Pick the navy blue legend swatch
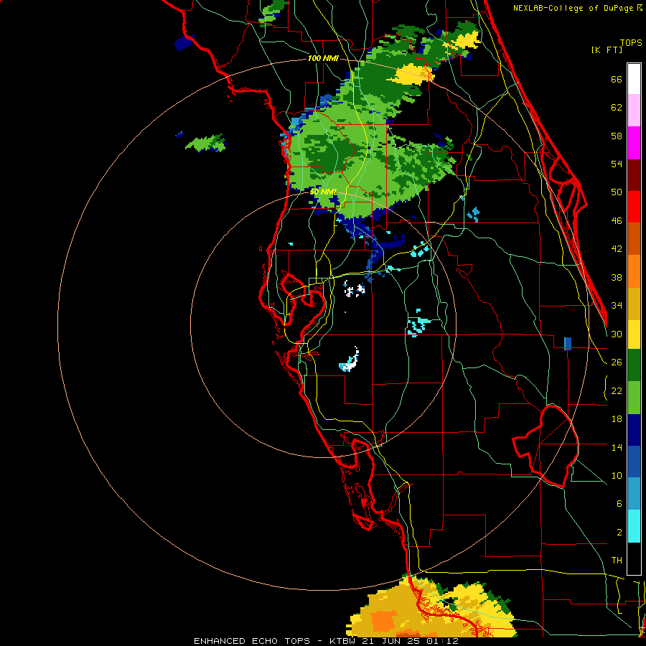Viewport: 646px width, 646px height. click(634, 430)
